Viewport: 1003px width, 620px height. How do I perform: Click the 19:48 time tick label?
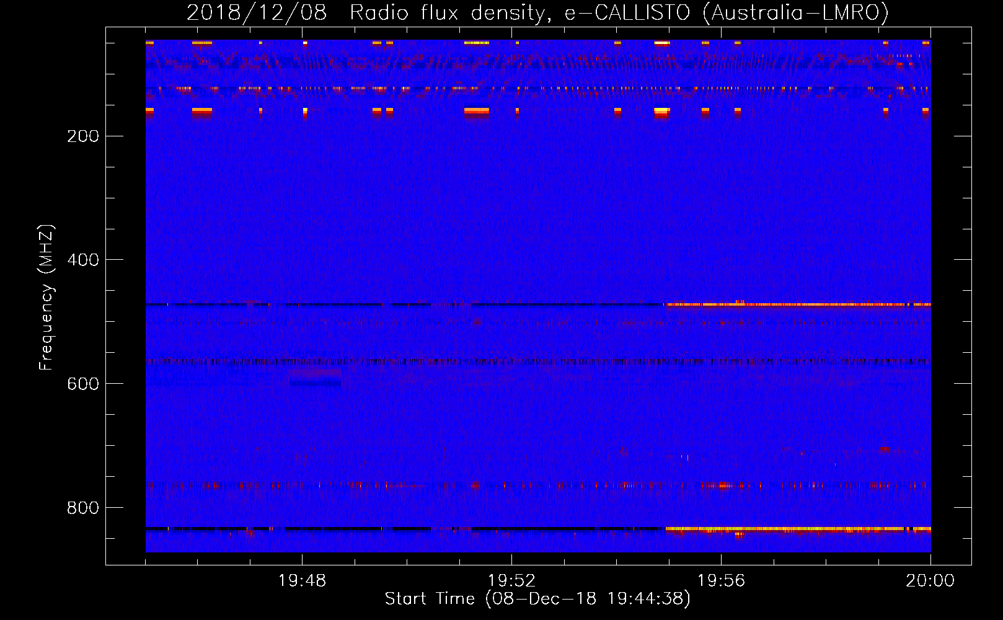point(302,581)
